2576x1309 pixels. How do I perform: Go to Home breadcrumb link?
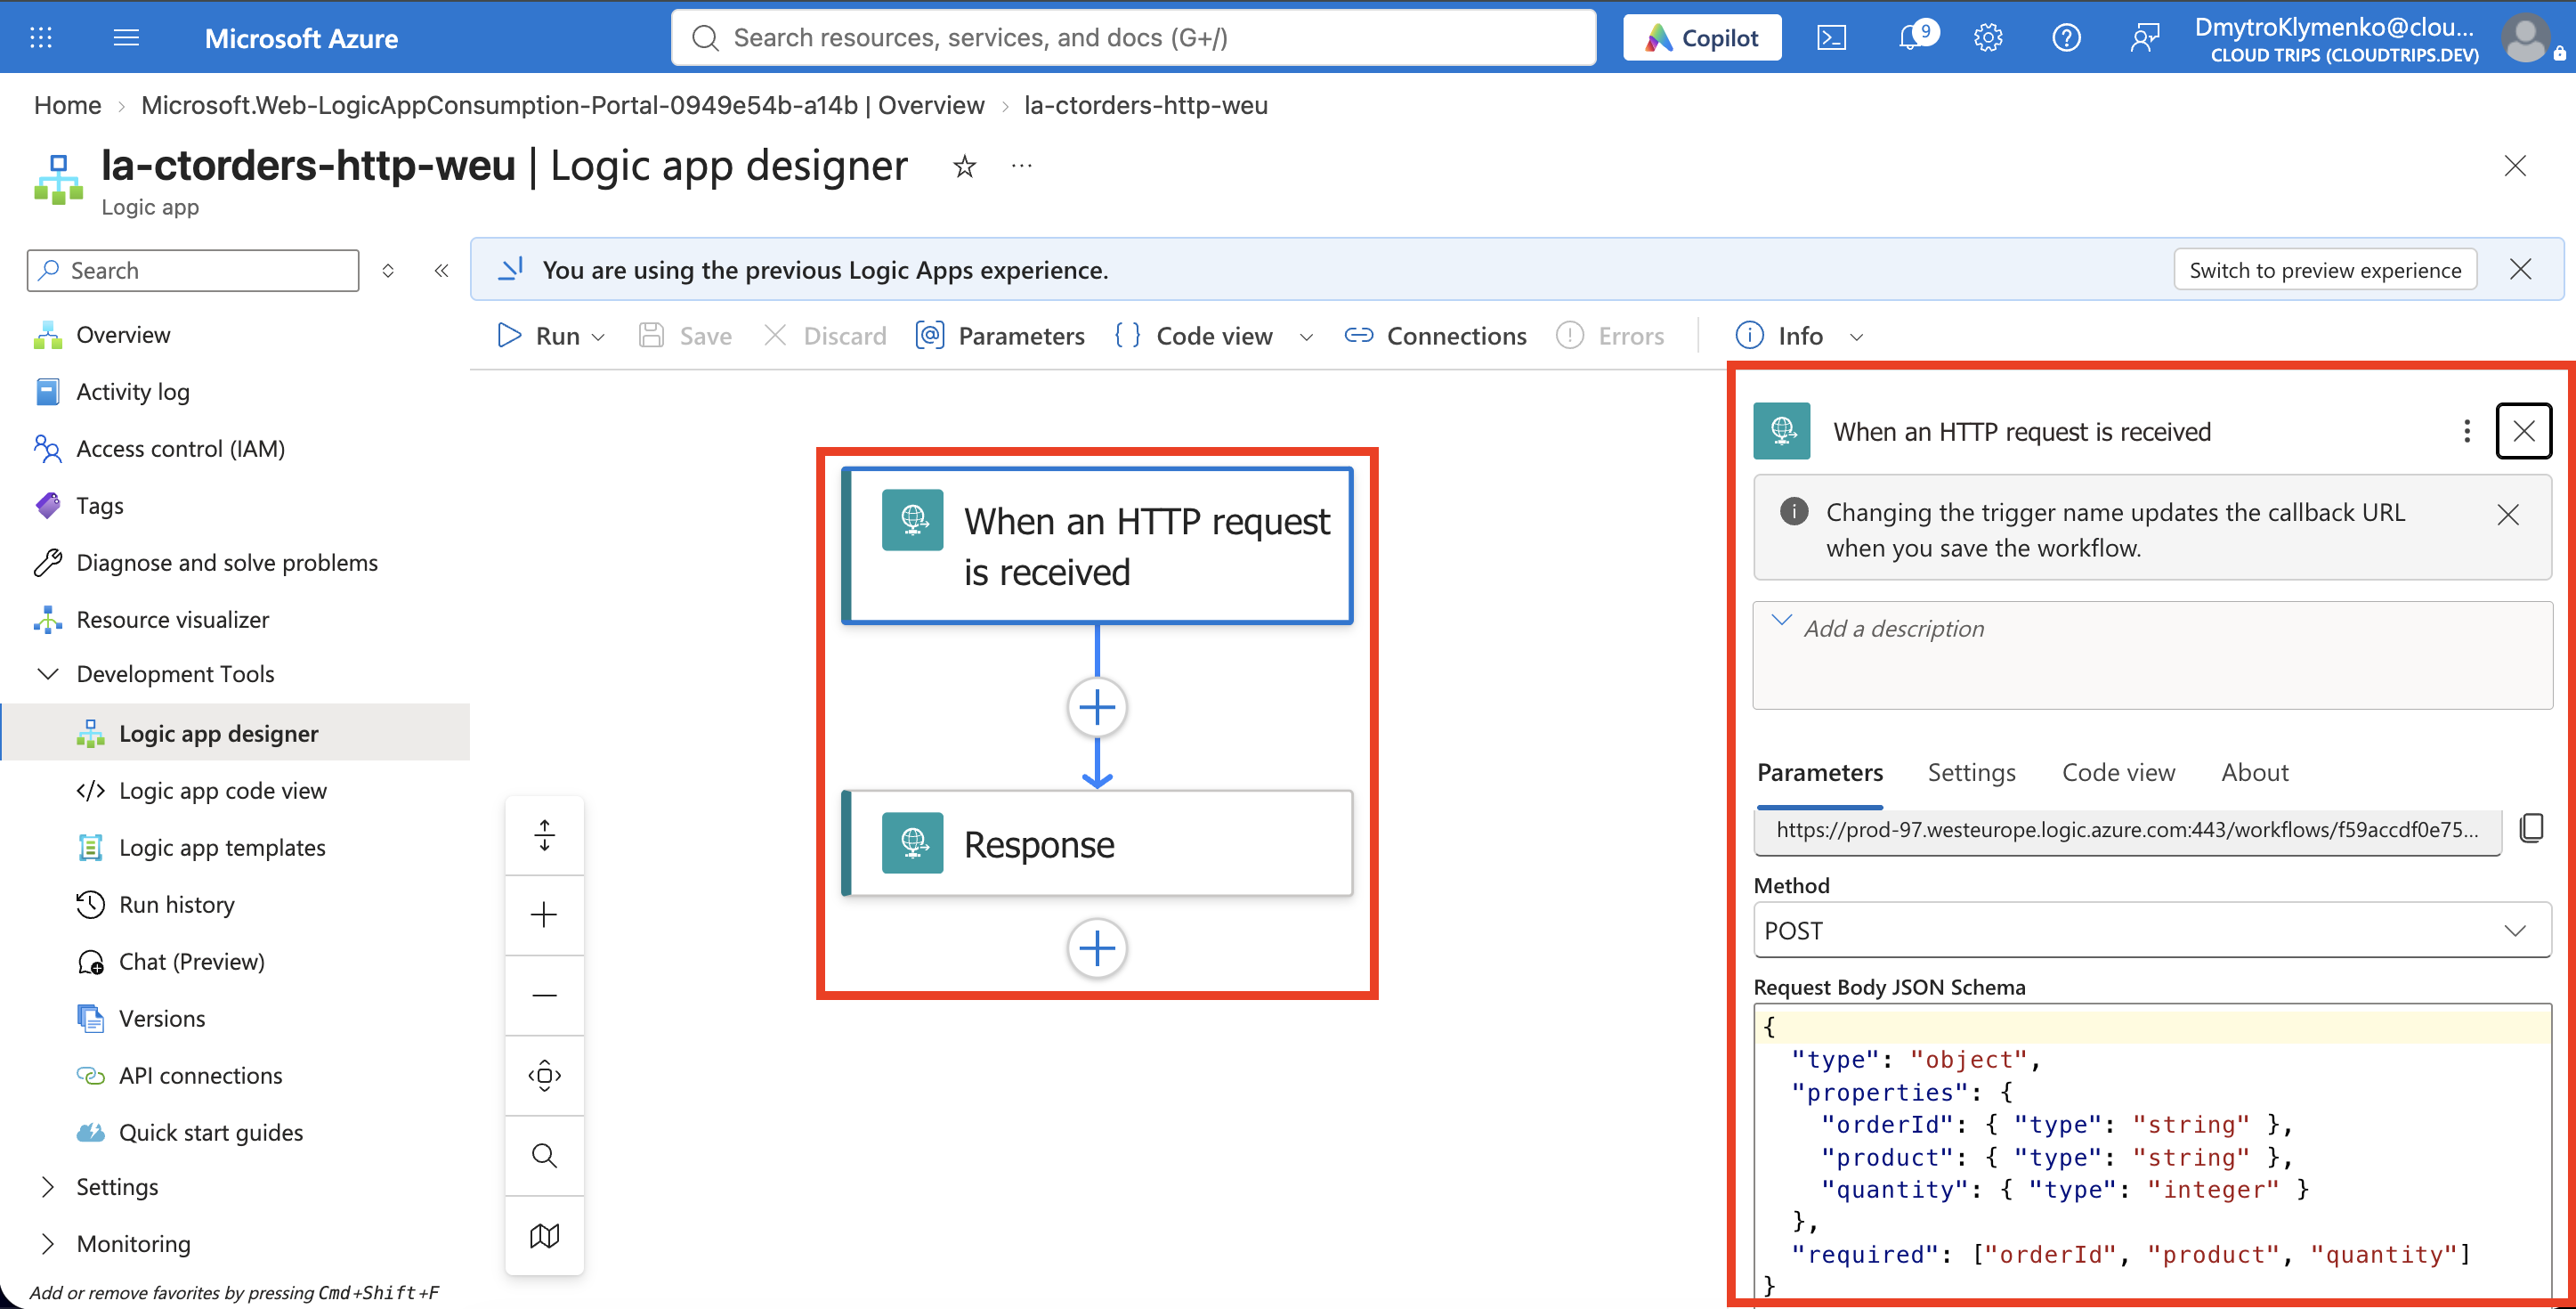pos(67,105)
